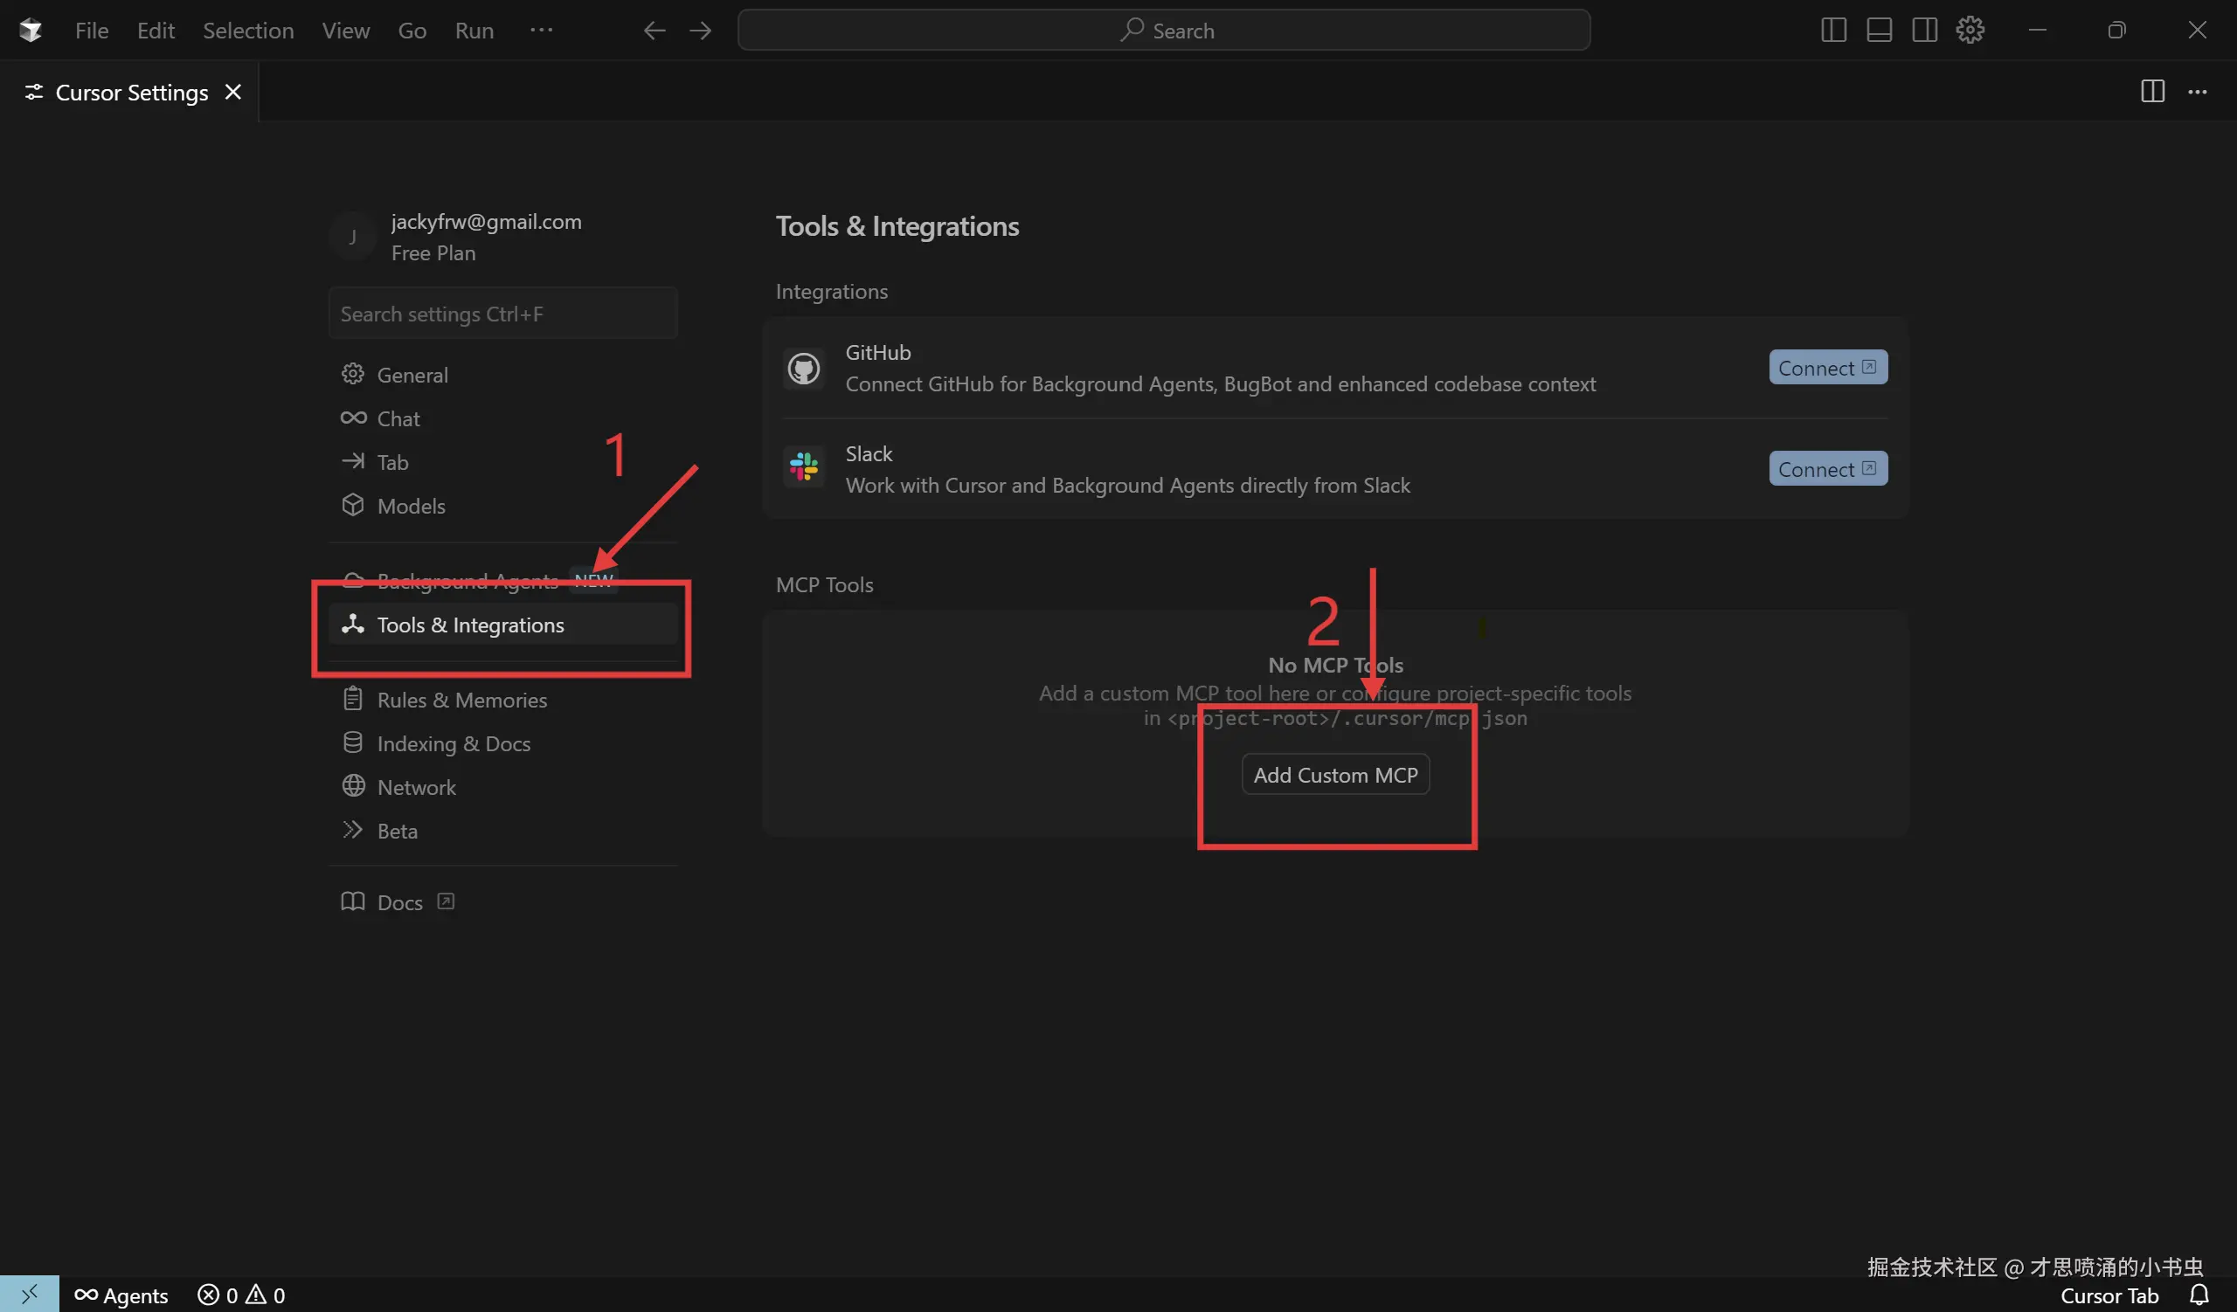This screenshot has width=2237, height=1312.
Task: Open settings via title bar gear icon
Action: click(x=1970, y=31)
